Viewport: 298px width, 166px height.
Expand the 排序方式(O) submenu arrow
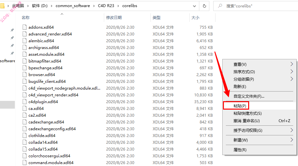coord(292,72)
